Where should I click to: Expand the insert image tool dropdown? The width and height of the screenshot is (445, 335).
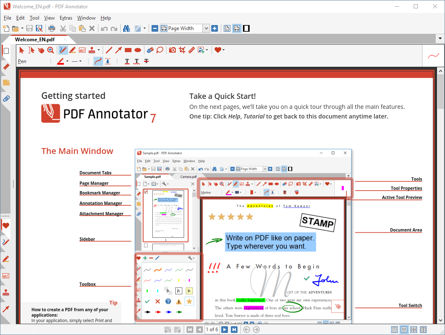tap(207, 50)
